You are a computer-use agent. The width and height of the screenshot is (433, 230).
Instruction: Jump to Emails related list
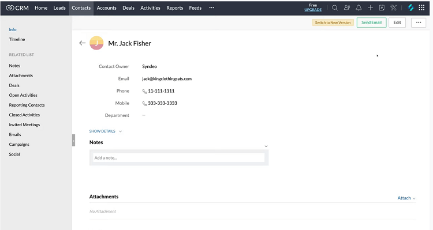(x=15, y=134)
